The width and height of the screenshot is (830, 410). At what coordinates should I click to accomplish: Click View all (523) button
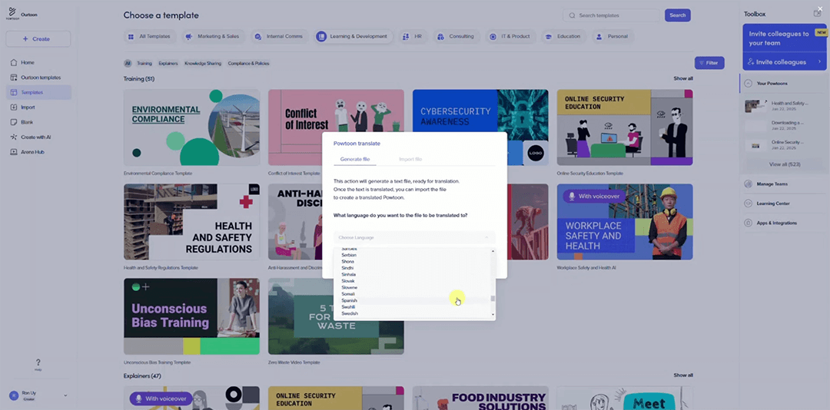point(785,164)
